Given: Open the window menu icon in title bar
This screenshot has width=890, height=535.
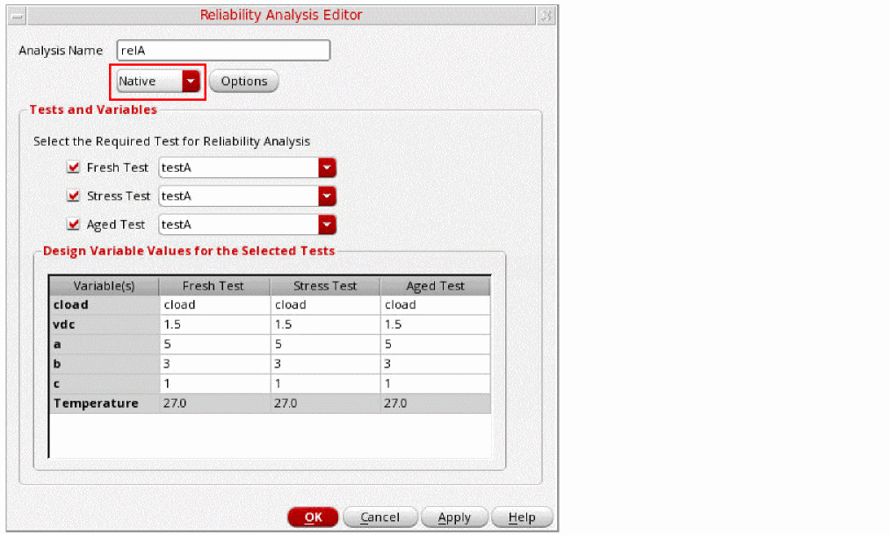Looking at the screenshot, I should pos(17,15).
